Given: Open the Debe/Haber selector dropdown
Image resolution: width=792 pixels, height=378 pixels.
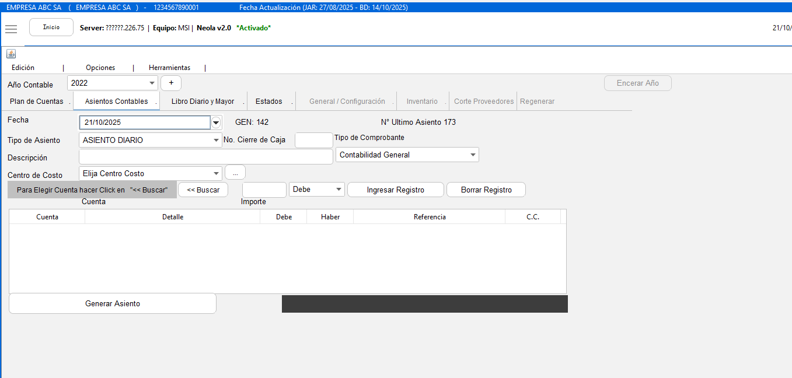Looking at the screenshot, I should [339, 190].
